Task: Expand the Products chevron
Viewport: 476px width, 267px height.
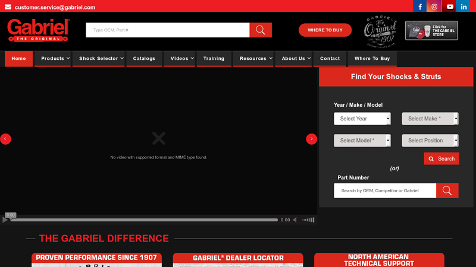Action: (68, 58)
